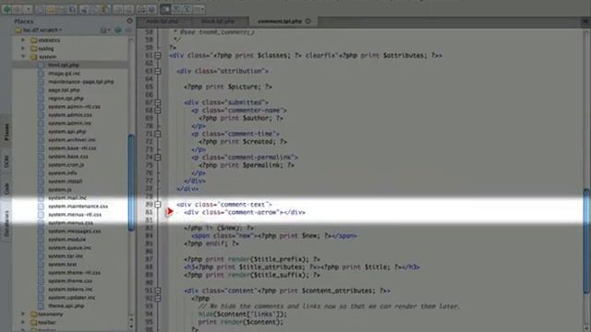Select system.tar.inc file

tap(66, 256)
